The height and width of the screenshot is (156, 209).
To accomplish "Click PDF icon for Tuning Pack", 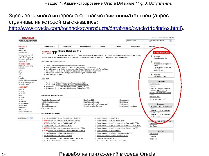I will [42, 136].
